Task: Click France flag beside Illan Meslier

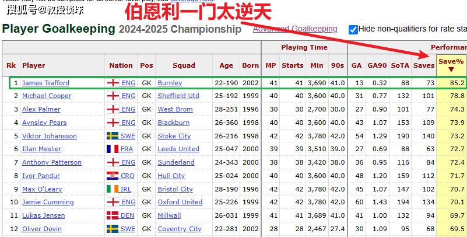Action: tap(113, 149)
